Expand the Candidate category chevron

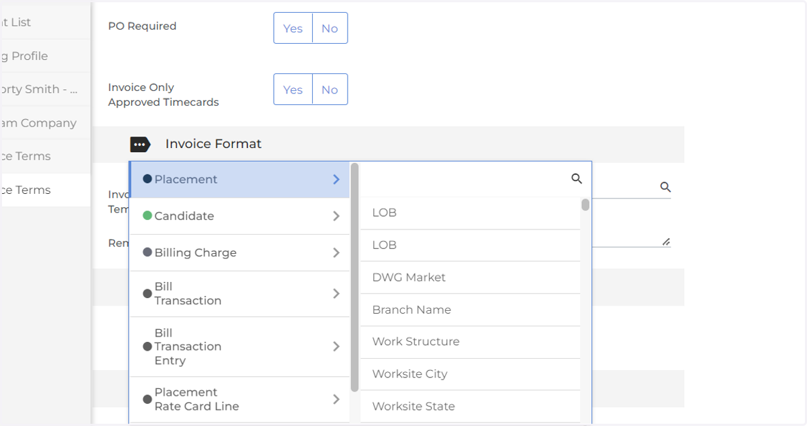[336, 216]
